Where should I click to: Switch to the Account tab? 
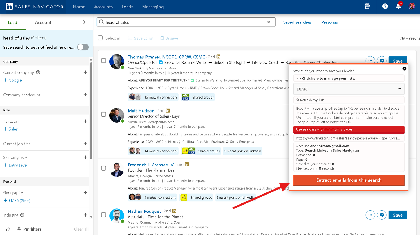(x=43, y=23)
